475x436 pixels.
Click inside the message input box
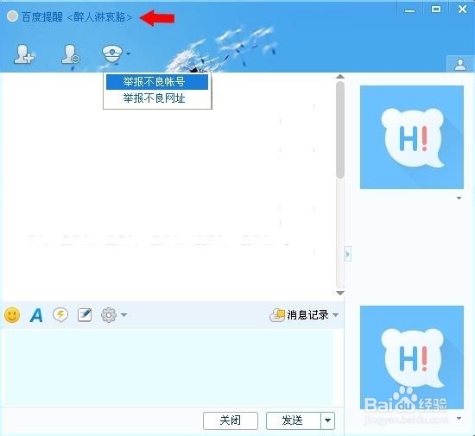click(169, 368)
